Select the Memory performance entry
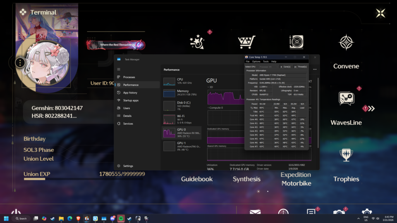 (182, 93)
